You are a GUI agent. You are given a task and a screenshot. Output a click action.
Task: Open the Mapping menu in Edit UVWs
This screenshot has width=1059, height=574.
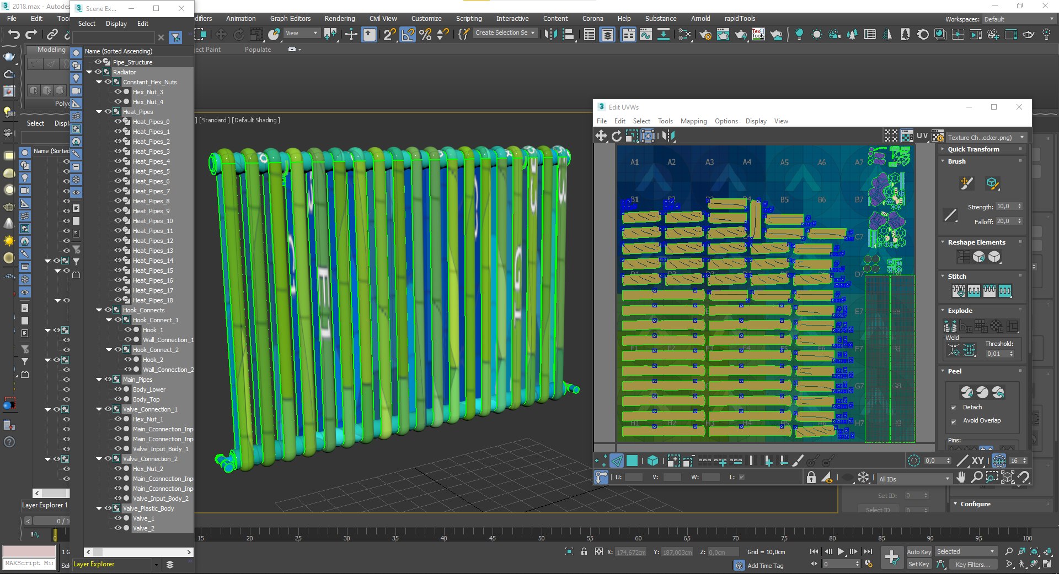pyautogui.click(x=693, y=121)
